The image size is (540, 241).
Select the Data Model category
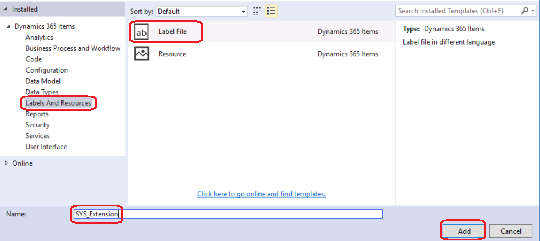pyautogui.click(x=43, y=81)
